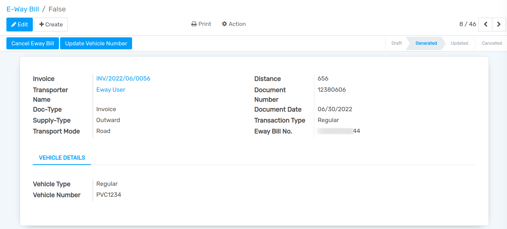Screen dimensions: 507x229
Task: Open the Eway User transporter link
Action: (111, 90)
